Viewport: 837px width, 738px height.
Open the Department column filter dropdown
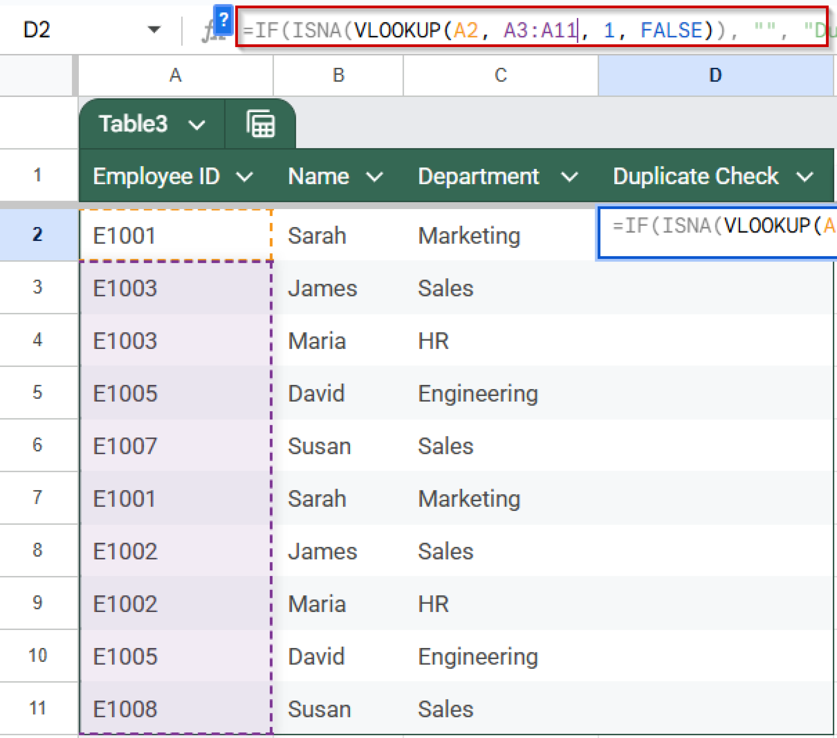pos(570,176)
